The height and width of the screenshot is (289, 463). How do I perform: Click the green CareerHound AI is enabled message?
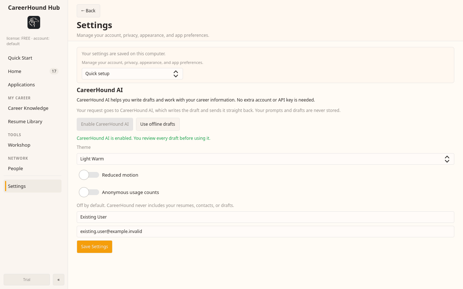144,138
